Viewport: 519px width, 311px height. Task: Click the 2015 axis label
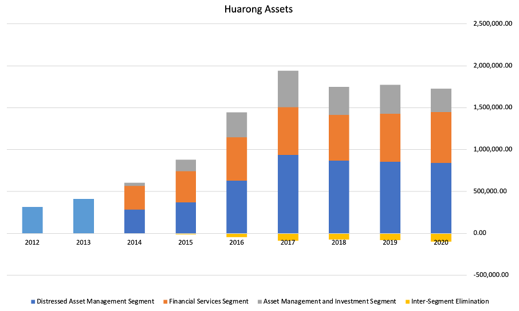[186, 242]
